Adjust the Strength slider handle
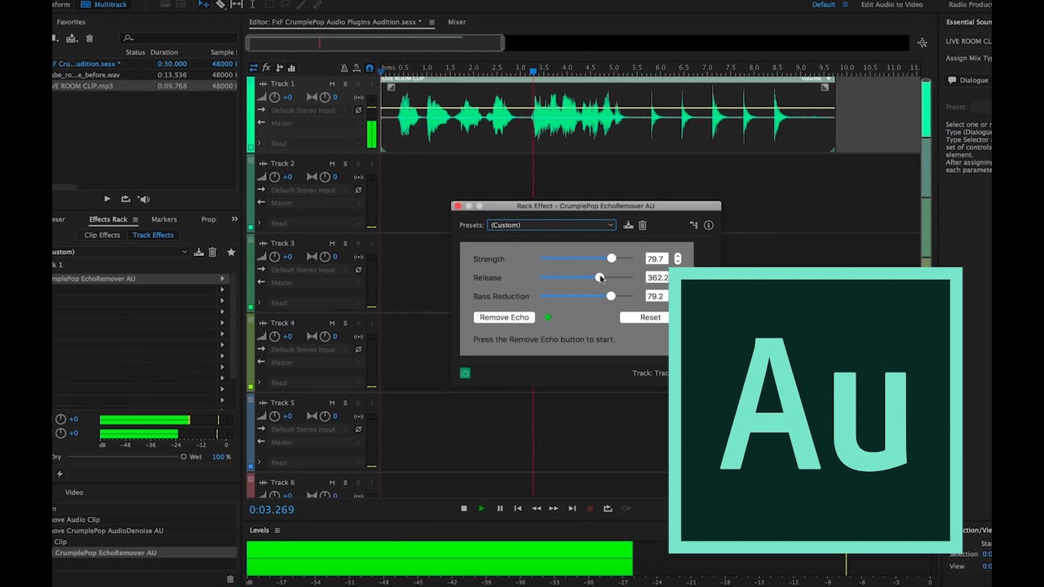Screen dimensions: 1044x587 coord(612,258)
